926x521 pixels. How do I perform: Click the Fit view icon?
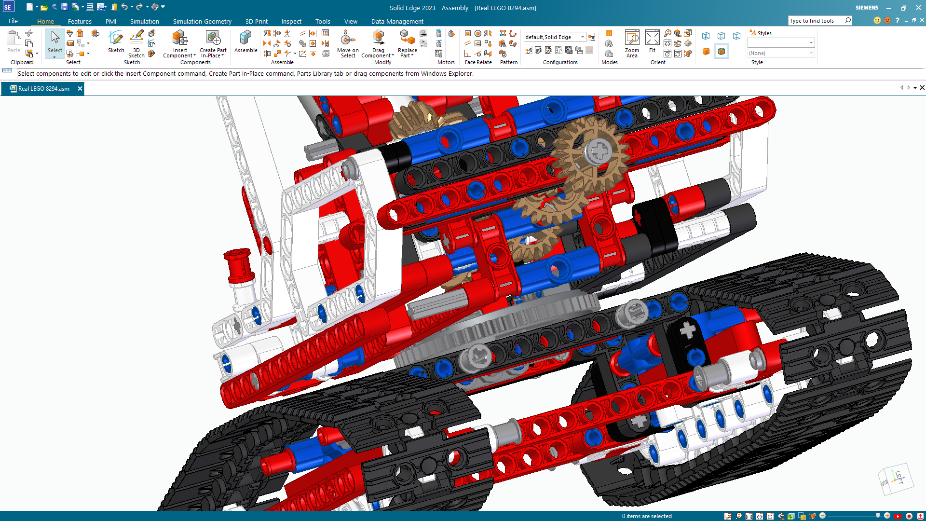tap(652, 38)
